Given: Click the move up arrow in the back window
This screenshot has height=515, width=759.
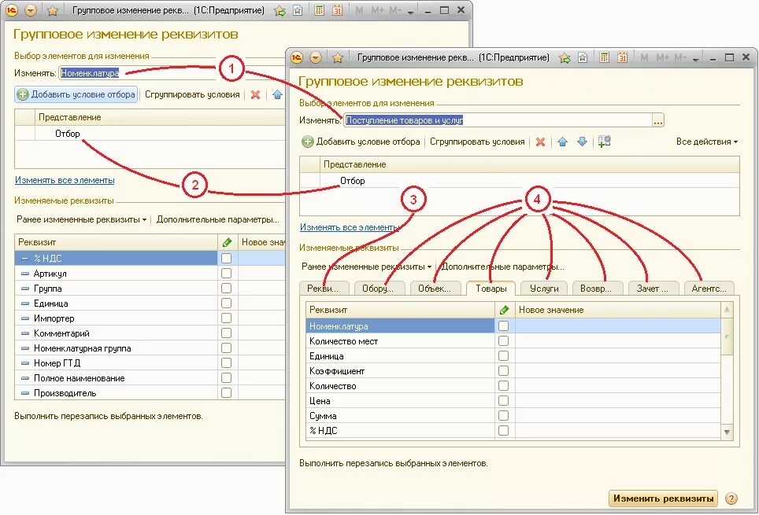Looking at the screenshot, I should coord(277,95).
